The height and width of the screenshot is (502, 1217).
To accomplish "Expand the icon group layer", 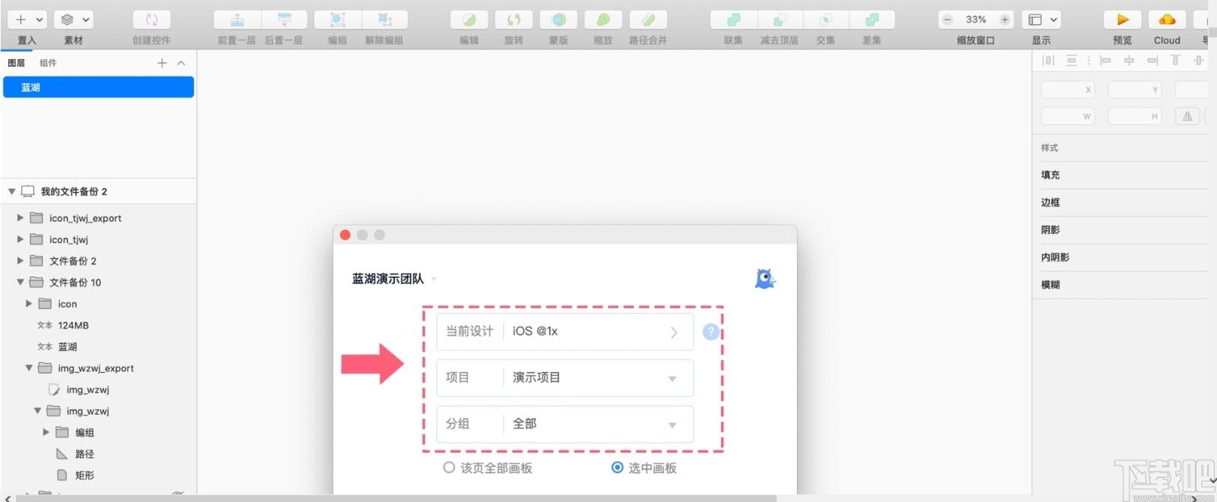I will click(29, 304).
